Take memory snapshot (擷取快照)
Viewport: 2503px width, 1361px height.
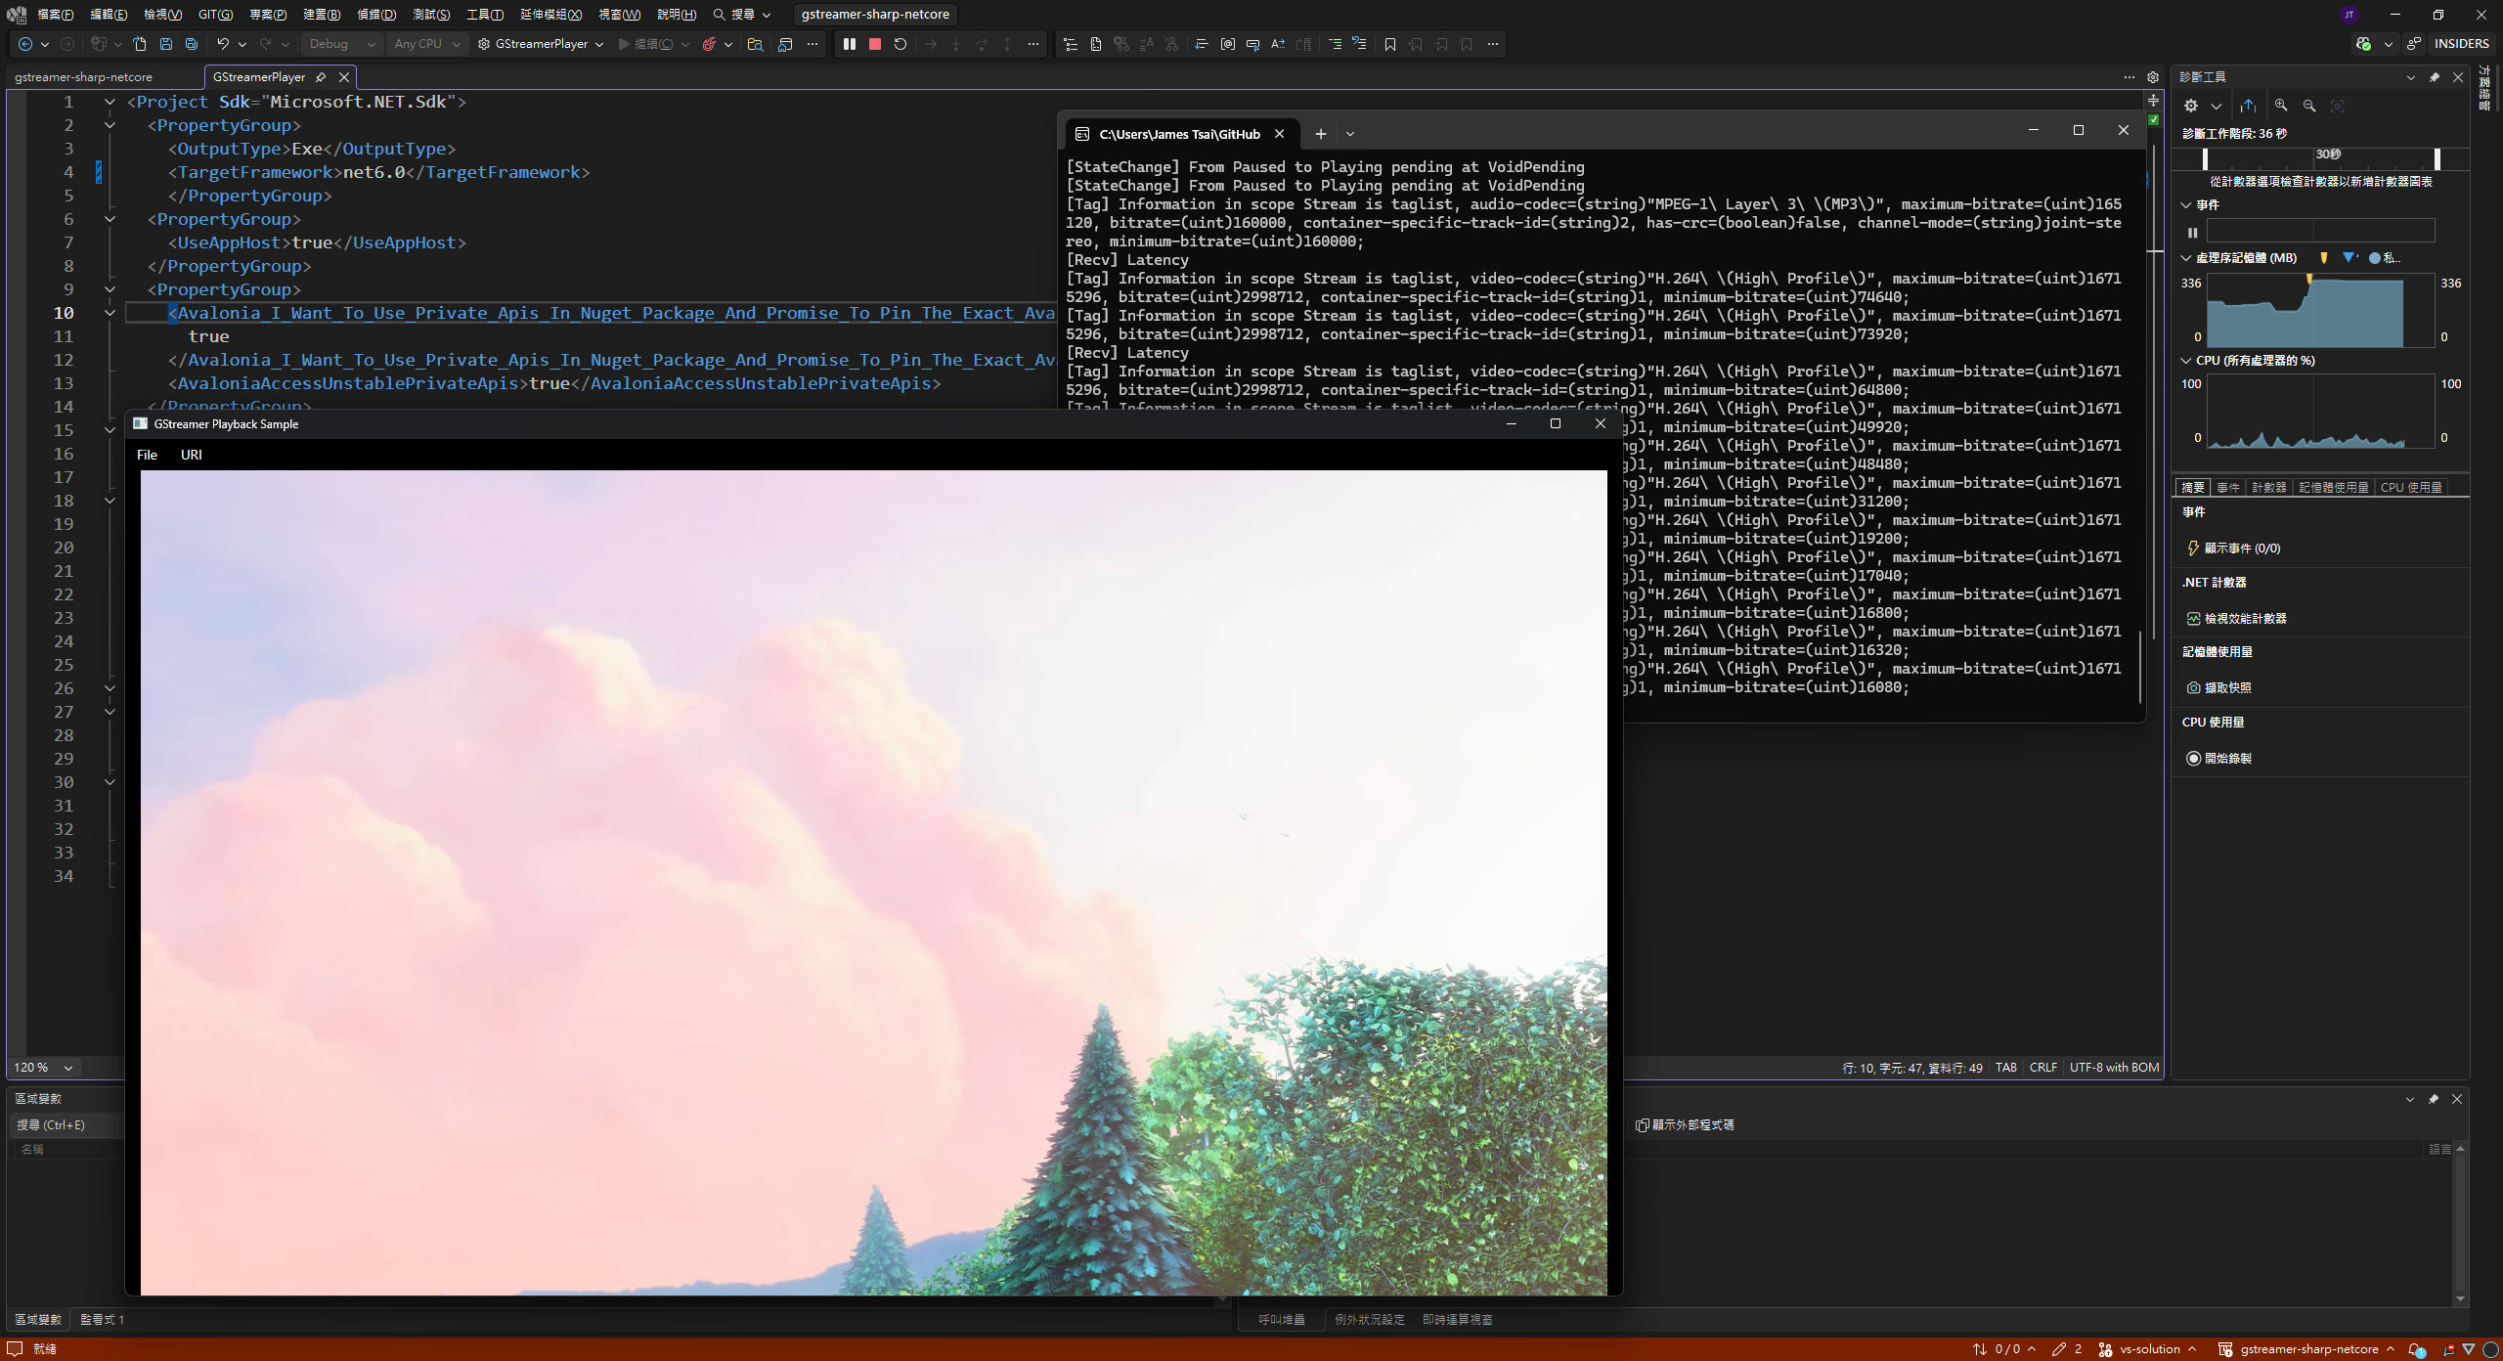[2226, 687]
